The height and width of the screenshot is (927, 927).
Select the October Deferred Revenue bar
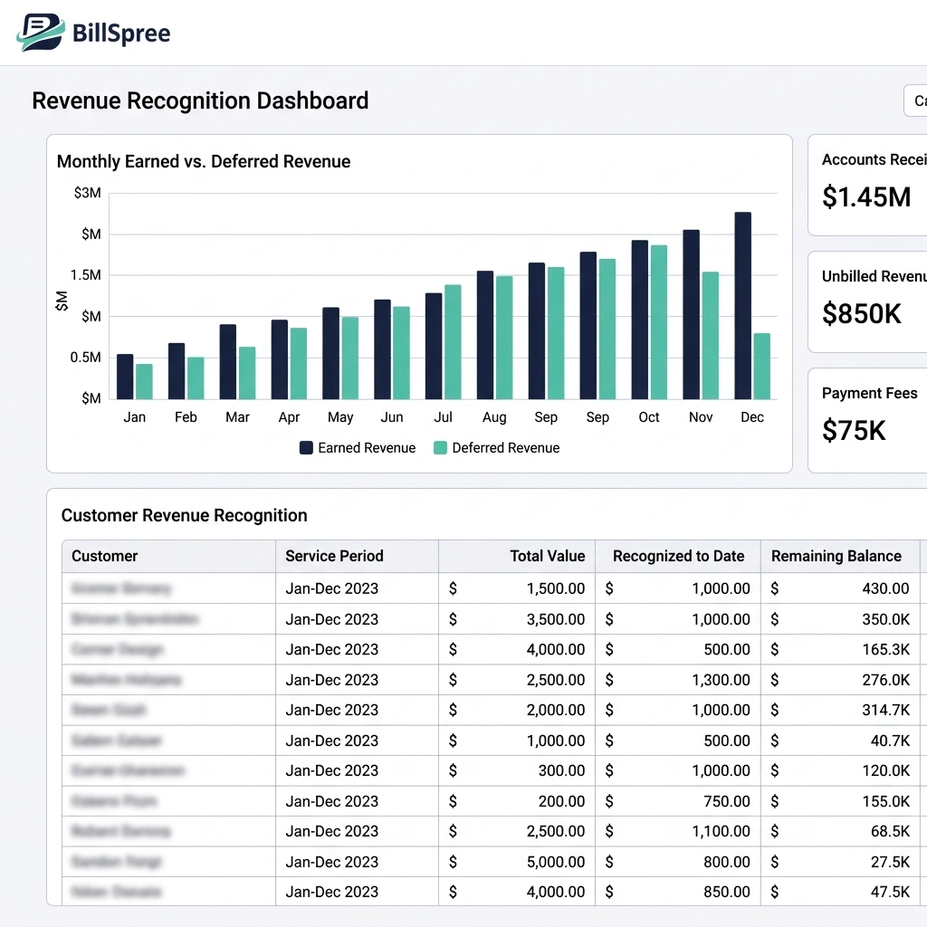(x=659, y=322)
